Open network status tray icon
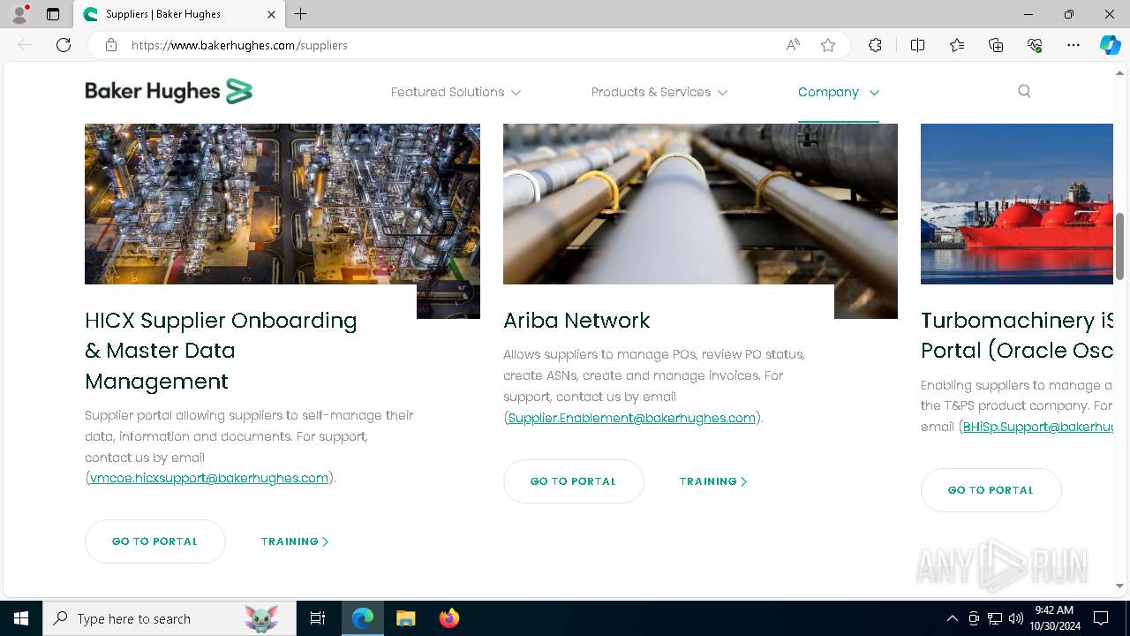This screenshot has height=636, width=1130. click(995, 618)
